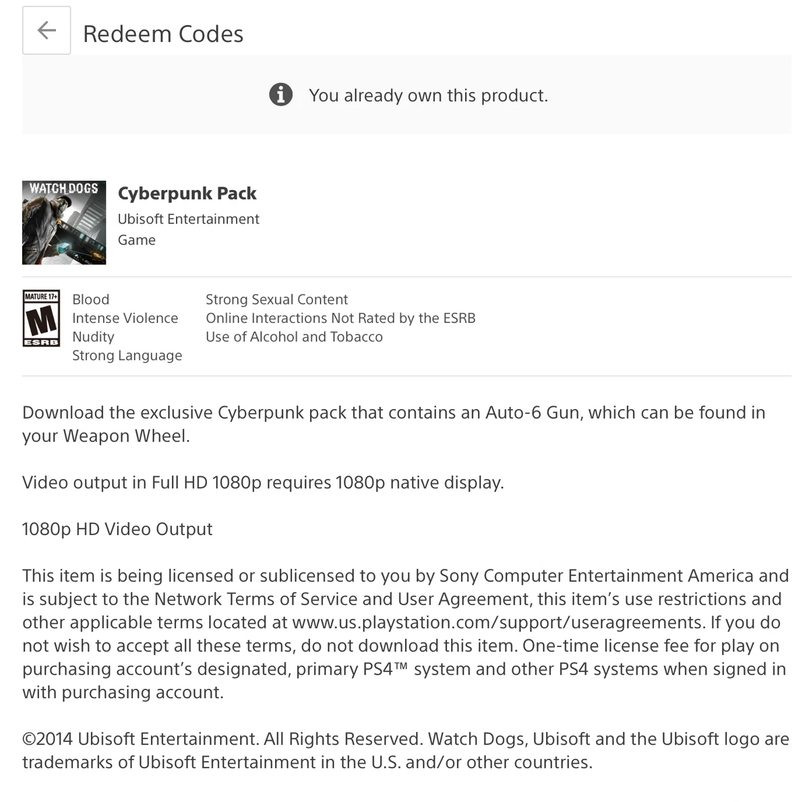809x802 pixels.
Task: Click the info icon in the banner
Action: [x=281, y=95]
